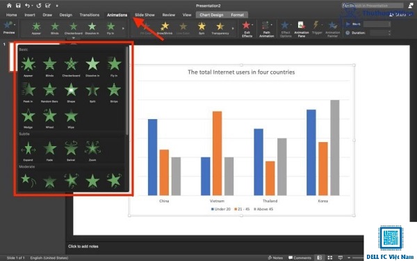
Task: Select Checkerboard effect in the ribbon gallery
Action: pyautogui.click(x=74, y=29)
